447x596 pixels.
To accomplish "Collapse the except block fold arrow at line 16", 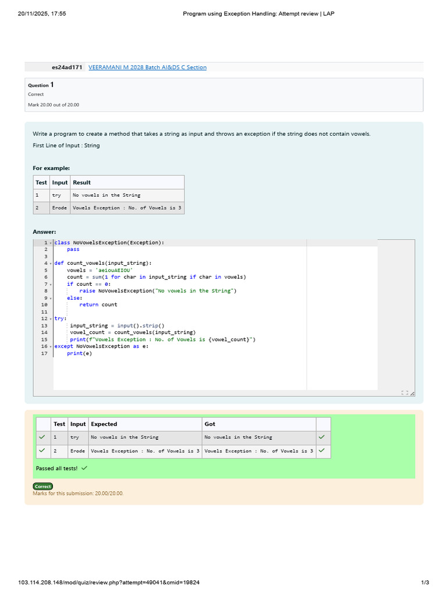I will pos(51,347).
